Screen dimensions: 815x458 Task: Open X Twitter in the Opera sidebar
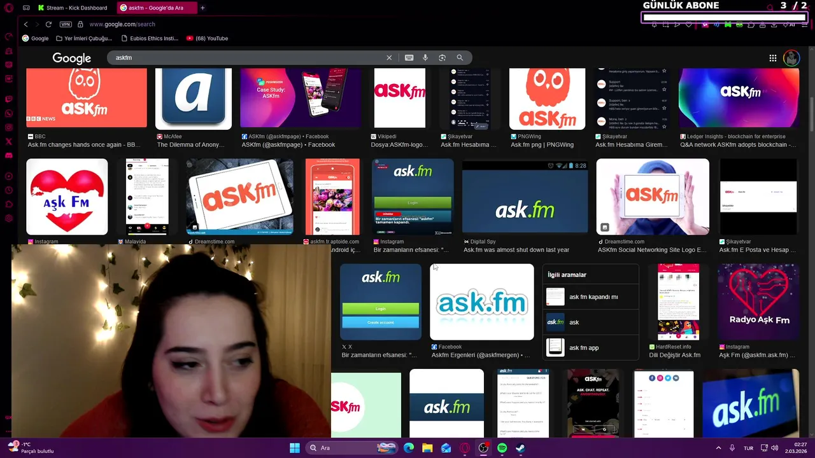pyautogui.click(x=9, y=141)
